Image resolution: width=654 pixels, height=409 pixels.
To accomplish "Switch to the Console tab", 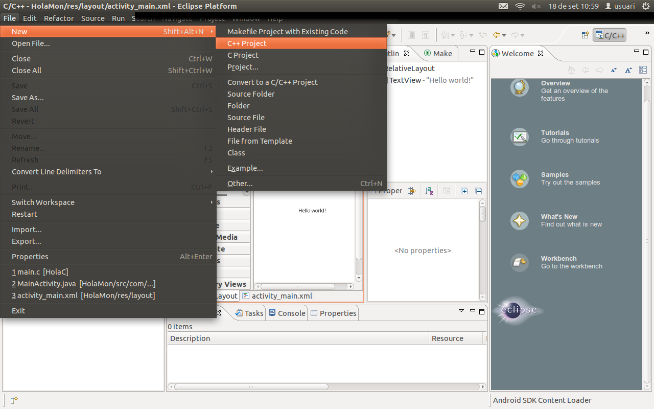I will [x=286, y=313].
